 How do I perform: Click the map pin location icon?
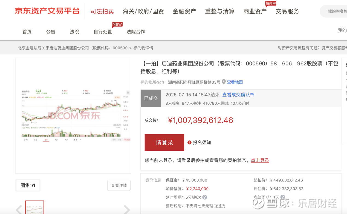(x=224, y=82)
